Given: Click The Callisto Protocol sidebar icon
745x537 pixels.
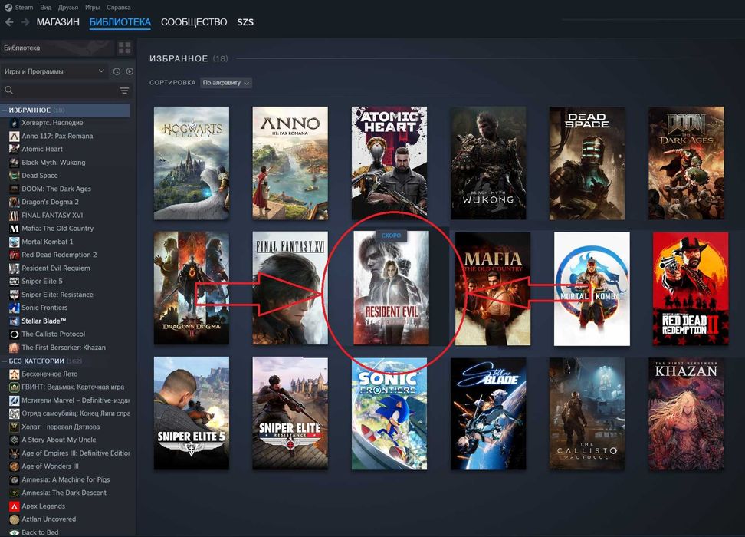Looking at the screenshot, I should (x=15, y=334).
